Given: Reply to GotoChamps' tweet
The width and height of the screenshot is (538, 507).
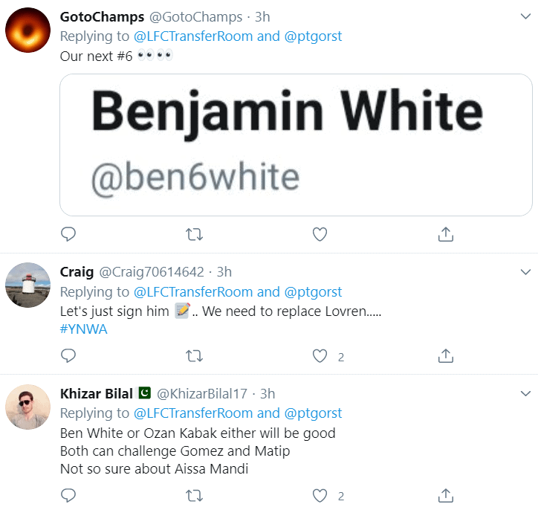Looking at the screenshot, I should 68,234.
